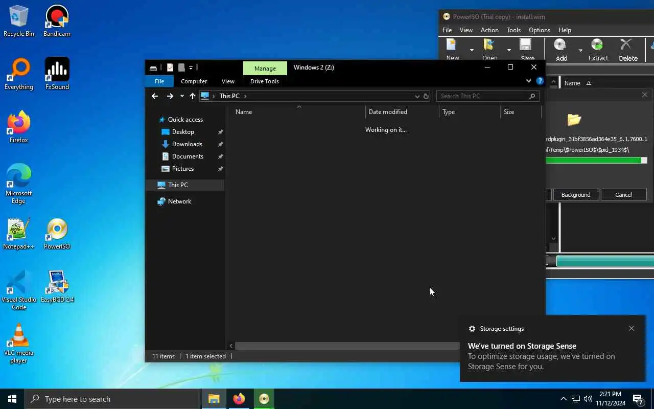Open the Everything search shortcut
The image size is (654, 409).
point(19,74)
